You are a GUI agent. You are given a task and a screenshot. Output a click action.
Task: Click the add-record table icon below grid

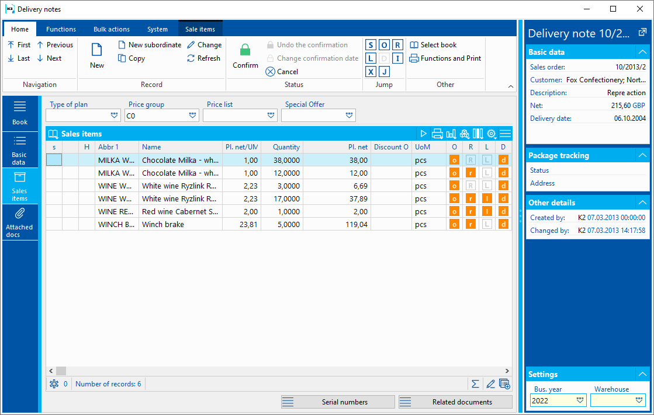[504, 383]
